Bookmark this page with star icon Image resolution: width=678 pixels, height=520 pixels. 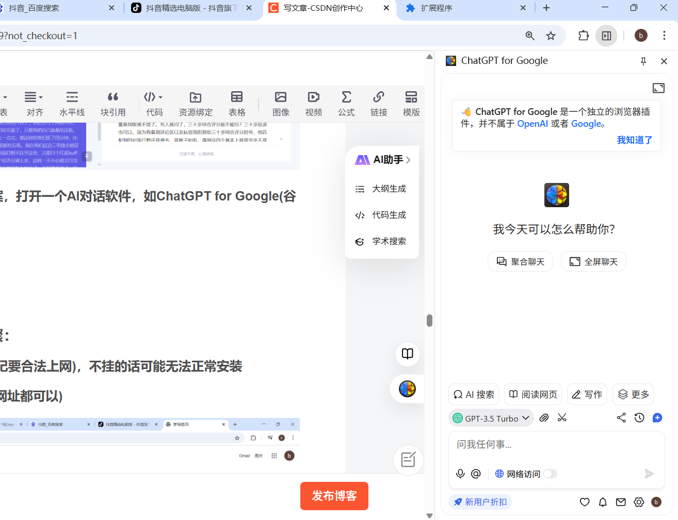point(551,36)
